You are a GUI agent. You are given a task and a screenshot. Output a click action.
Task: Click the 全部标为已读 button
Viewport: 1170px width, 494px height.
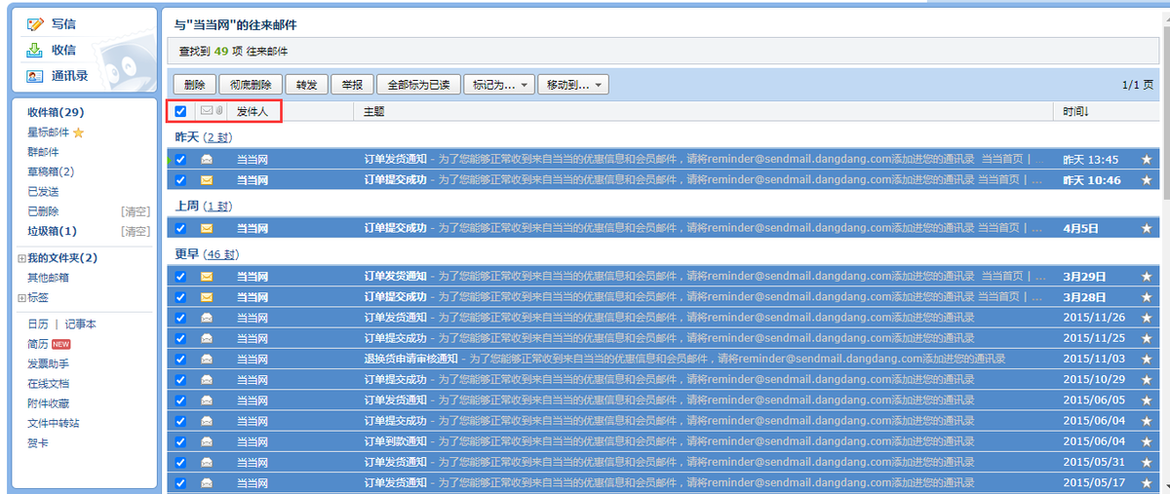(x=418, y=85)
